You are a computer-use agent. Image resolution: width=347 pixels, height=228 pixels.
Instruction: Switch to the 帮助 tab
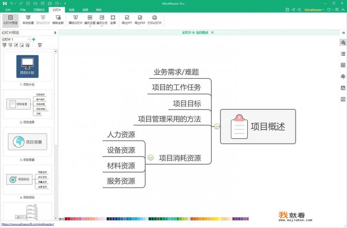99,10
